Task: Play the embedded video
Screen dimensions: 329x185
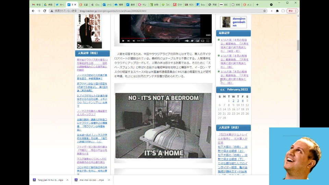Action: 123,41
